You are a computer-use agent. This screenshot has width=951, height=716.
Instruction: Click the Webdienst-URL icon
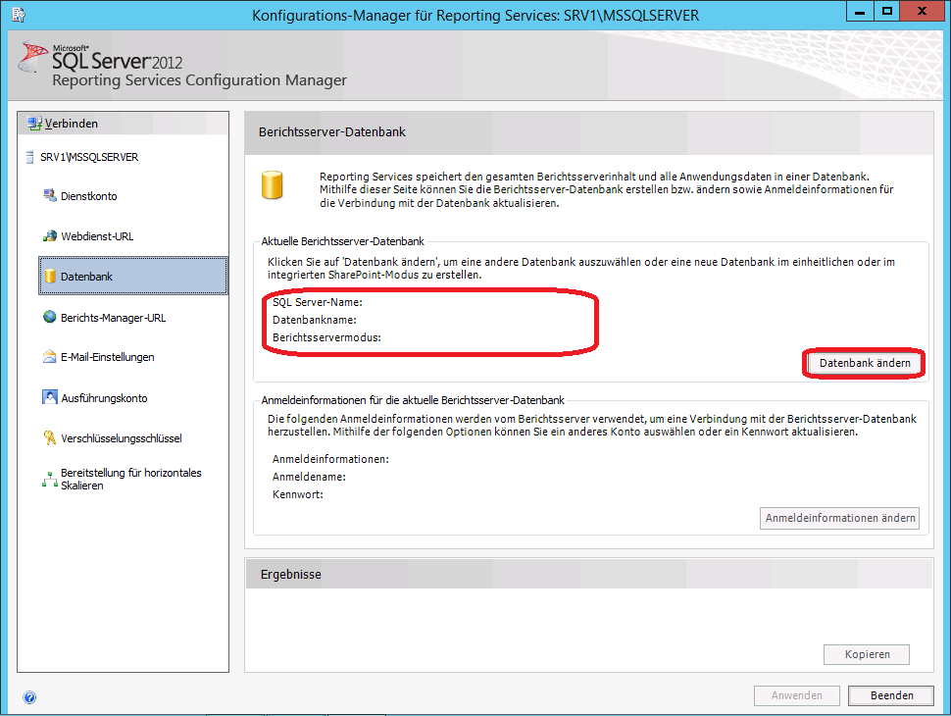tap(50, 236)
